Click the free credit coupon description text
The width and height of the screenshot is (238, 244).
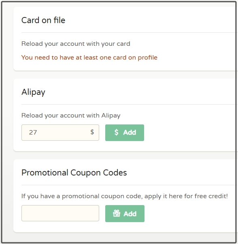pyautogui.click(x=125, y=196)
